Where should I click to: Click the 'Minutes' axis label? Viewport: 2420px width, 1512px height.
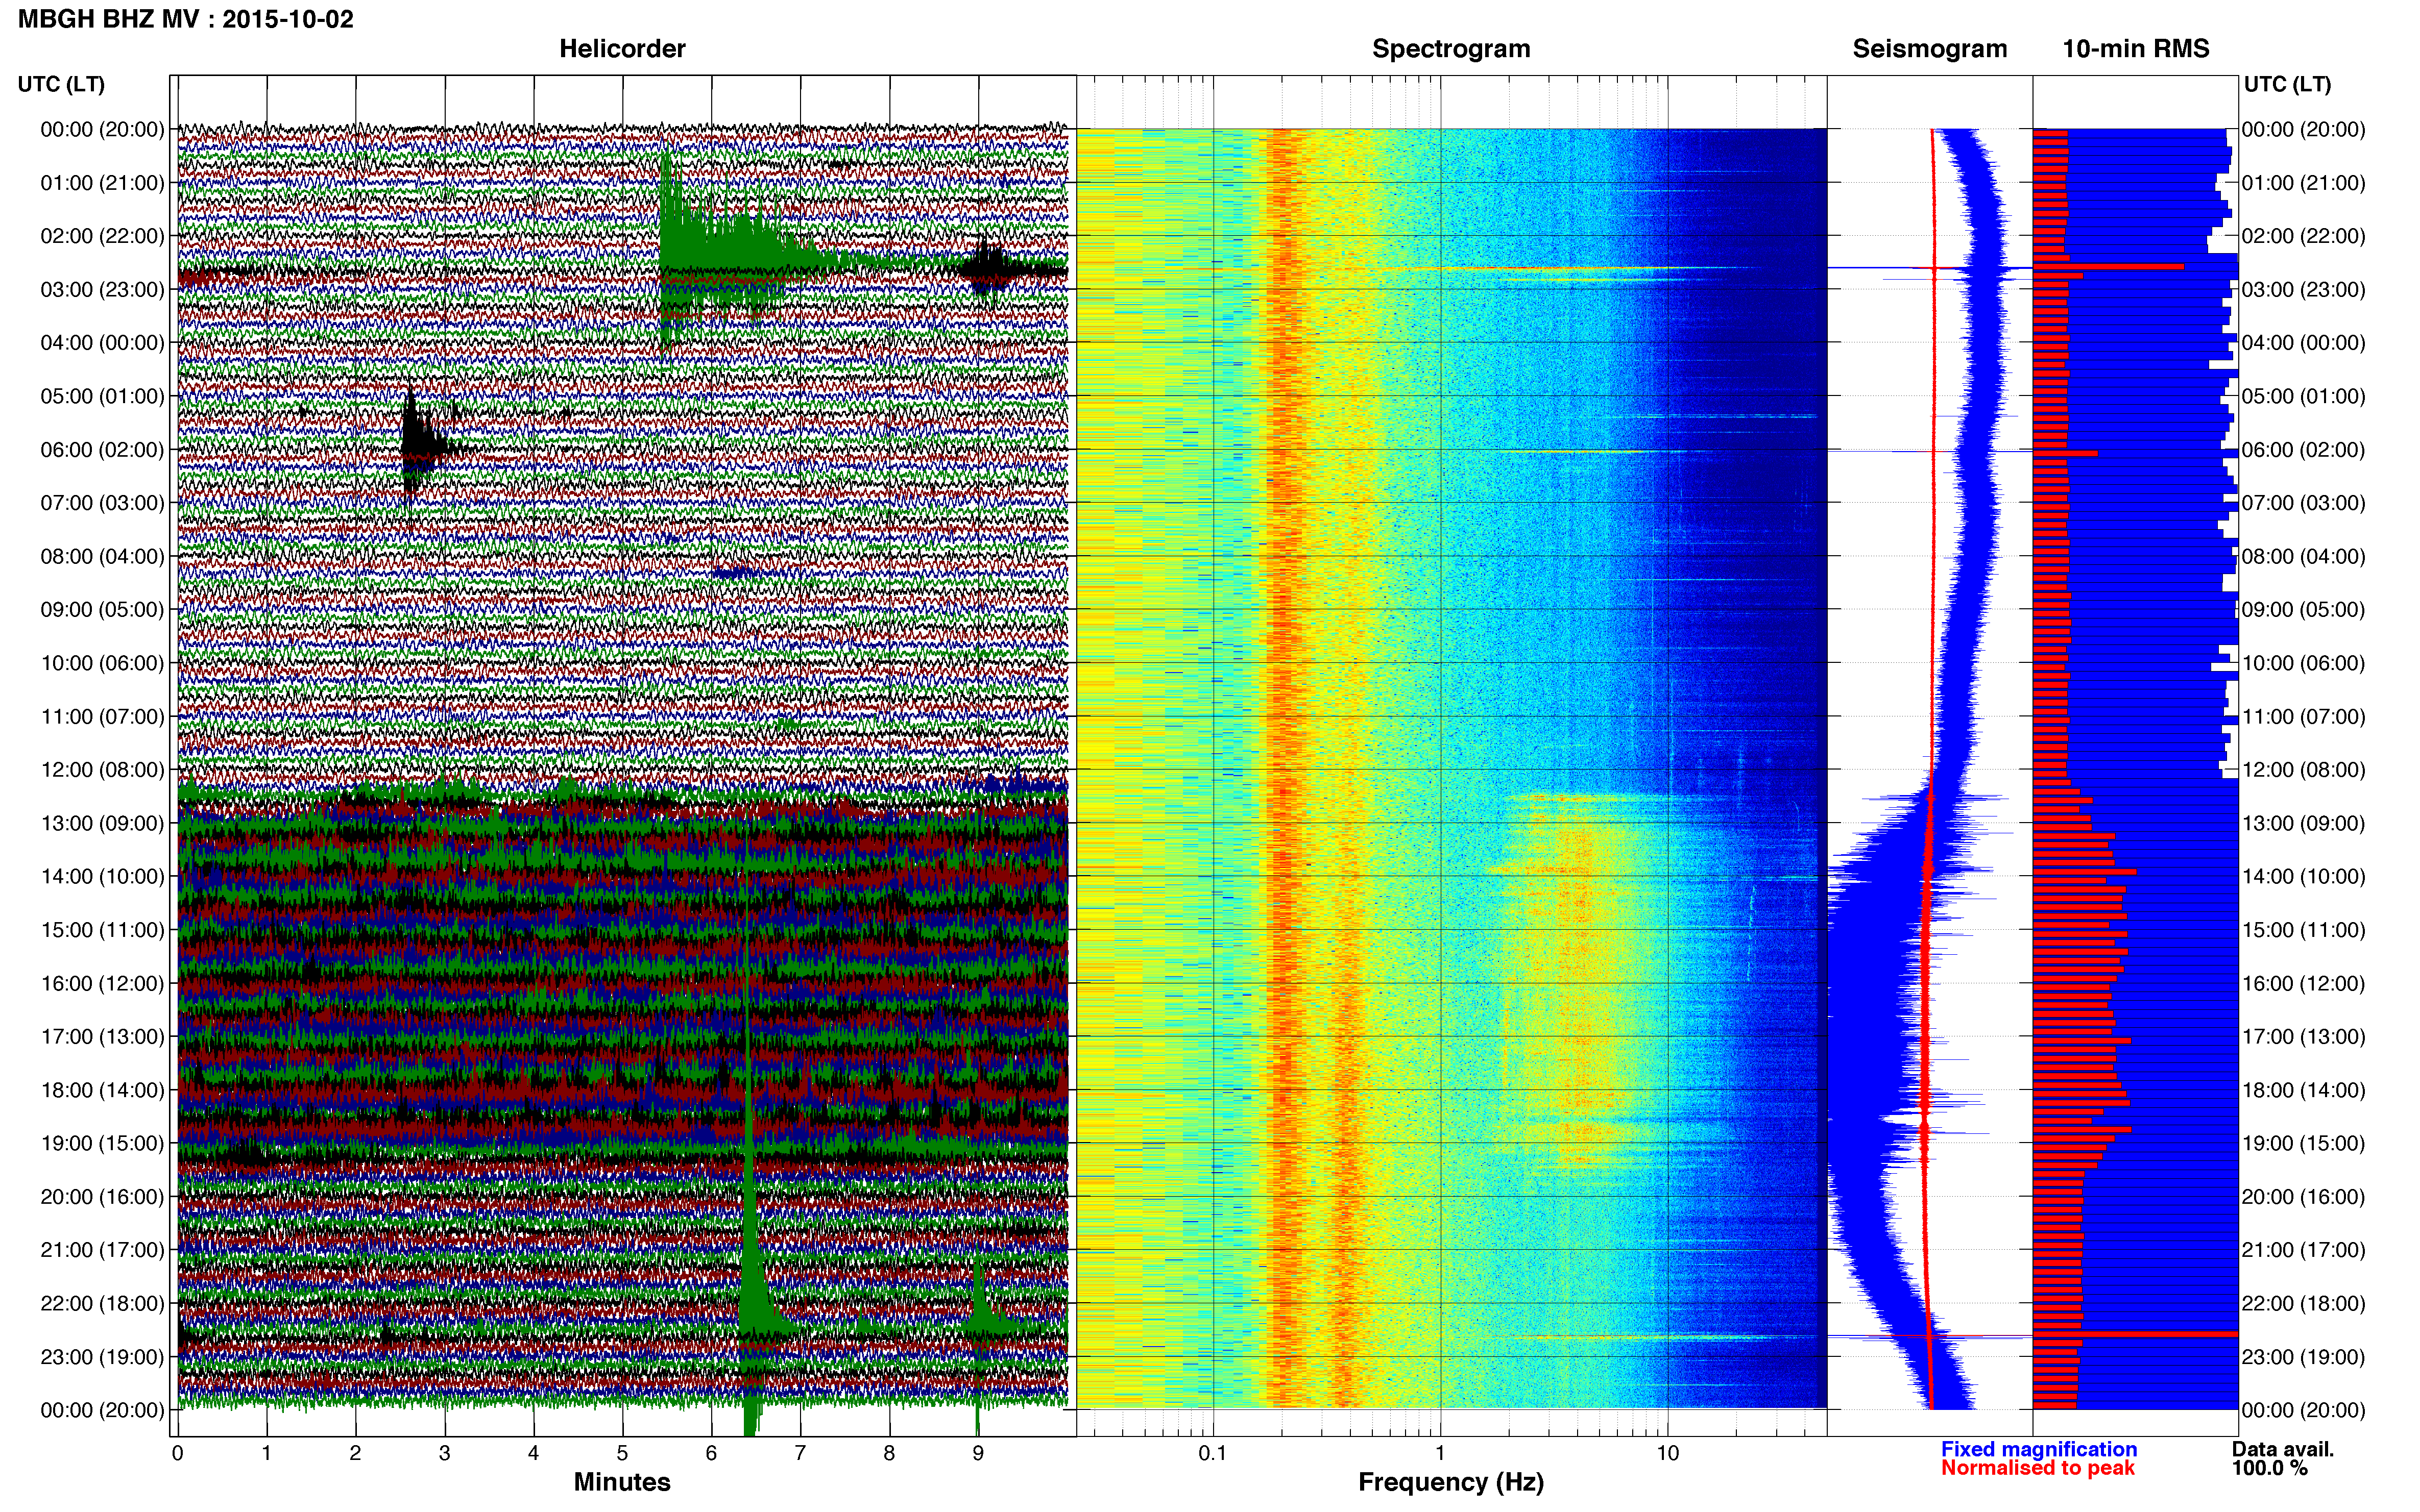(x=622, y=1482)
